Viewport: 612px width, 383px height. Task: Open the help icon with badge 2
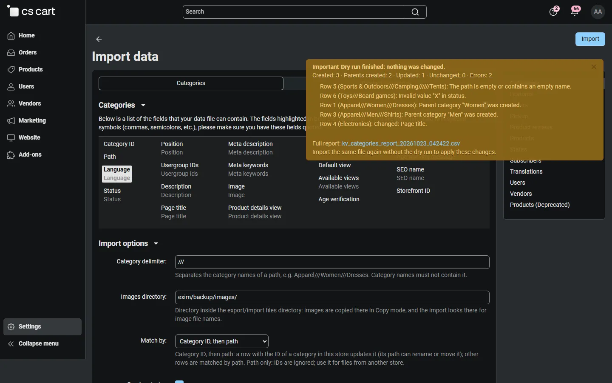(x=553, y=11)
